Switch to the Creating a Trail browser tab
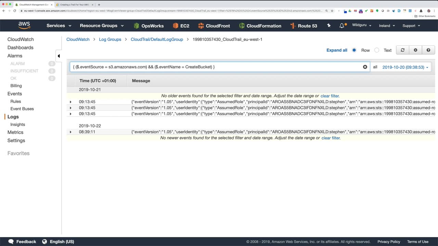 (x=74, y=5)
